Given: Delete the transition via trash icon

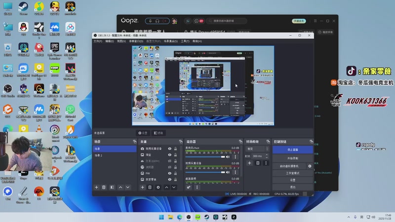Looking at the screenshot, I should point(258,163).
